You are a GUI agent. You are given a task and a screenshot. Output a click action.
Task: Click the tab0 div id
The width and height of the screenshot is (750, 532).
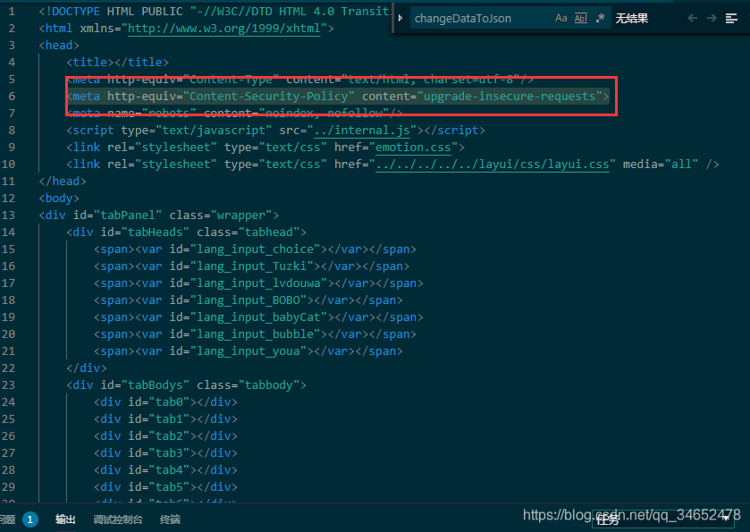point(169,401)
